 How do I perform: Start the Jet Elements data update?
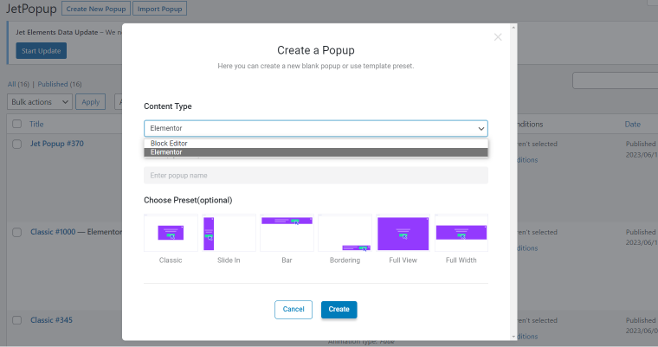coord(42,51)
